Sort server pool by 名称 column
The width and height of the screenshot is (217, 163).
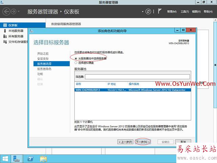[x=78, y=84]
